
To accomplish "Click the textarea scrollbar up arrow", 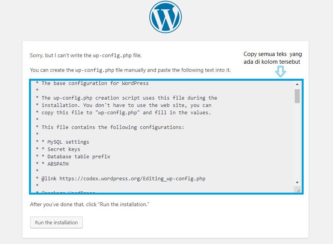I will 297,84.
